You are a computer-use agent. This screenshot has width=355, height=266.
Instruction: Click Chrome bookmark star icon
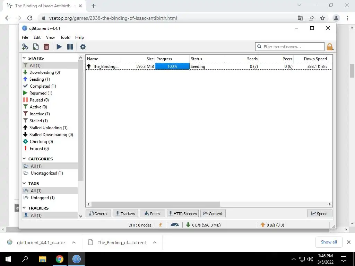pos(322,18)
